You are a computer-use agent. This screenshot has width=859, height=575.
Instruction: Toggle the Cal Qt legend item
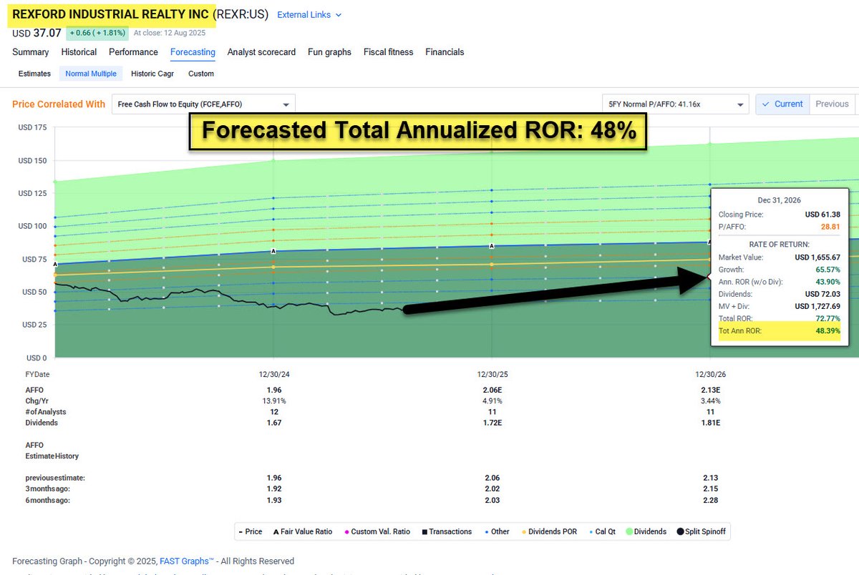(x=603, y=531)
